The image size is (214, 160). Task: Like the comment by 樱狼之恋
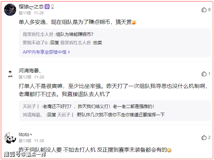click(204, 10)
